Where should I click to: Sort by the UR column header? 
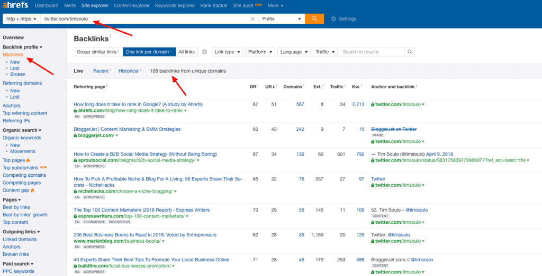270,87
